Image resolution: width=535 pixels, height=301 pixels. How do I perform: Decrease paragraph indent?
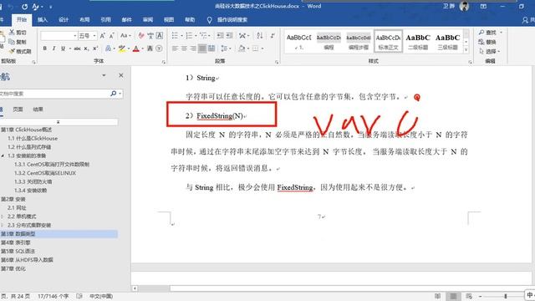221,35
